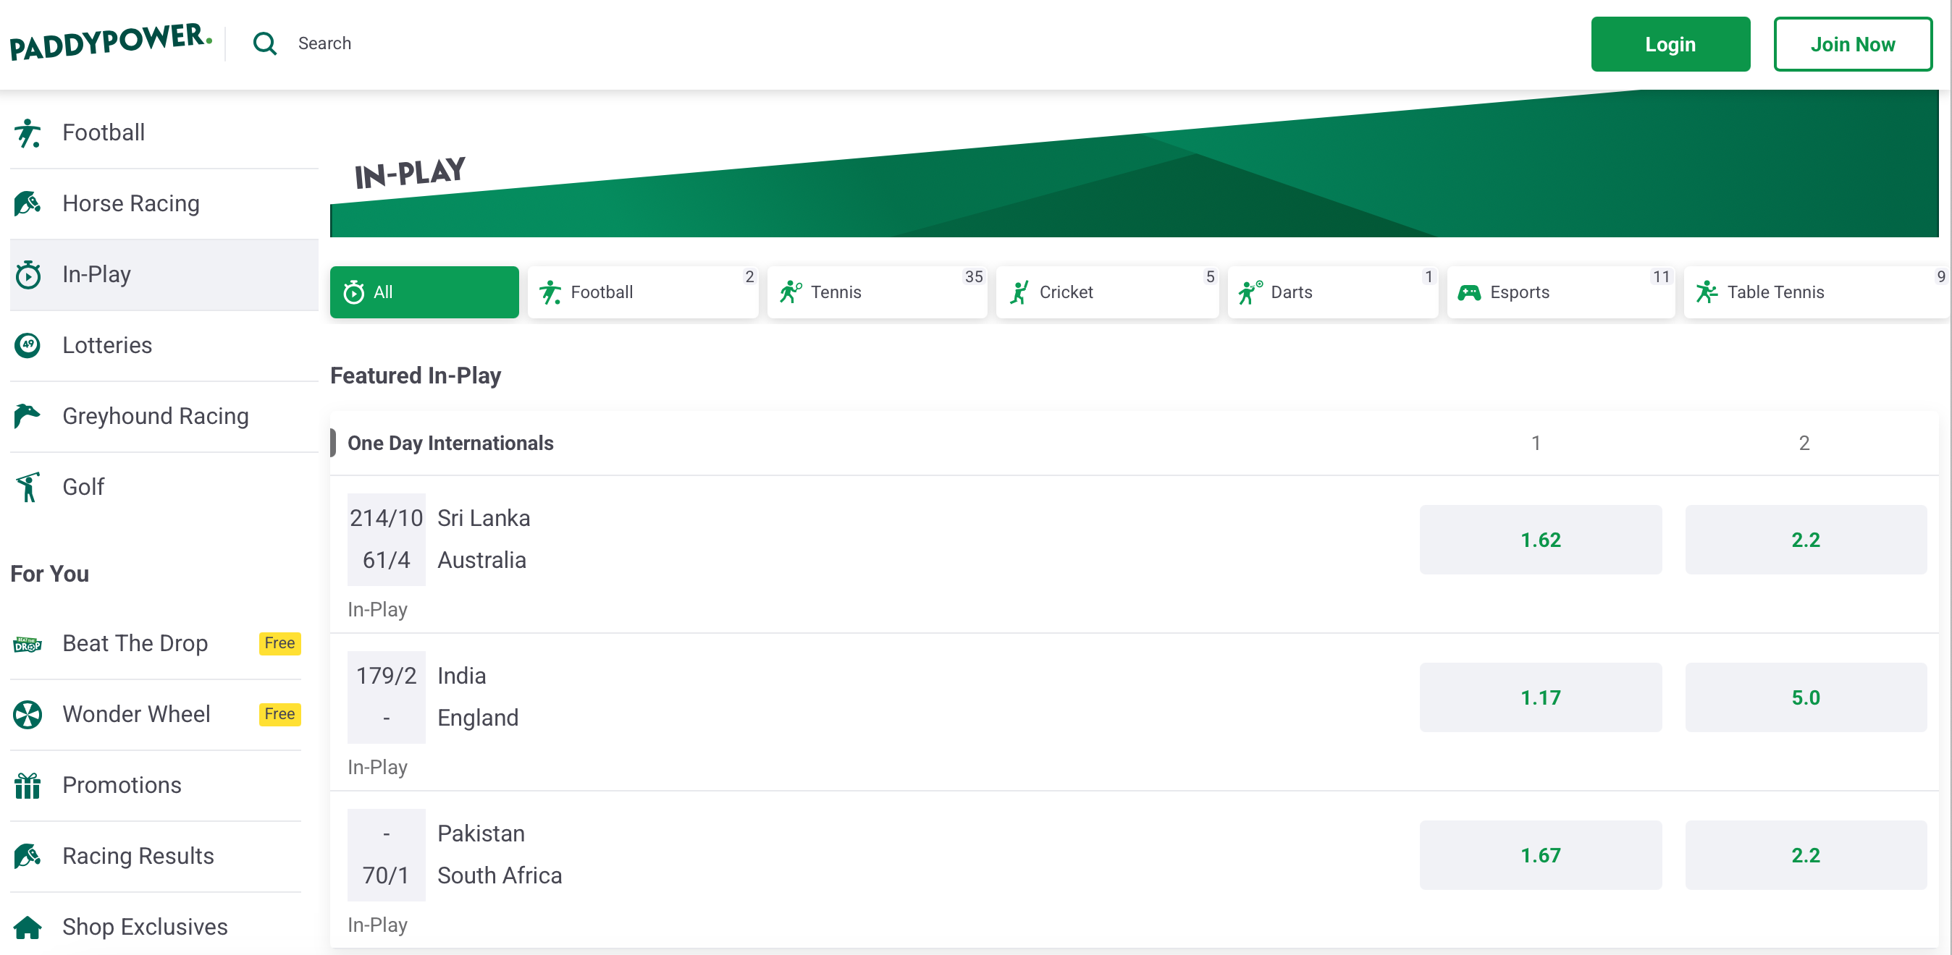The image size is (1952, 955).
Task: Open the England team name
Action: [x=477, y=718]
